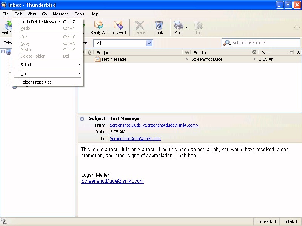302x226 pixels.
Task: Open the View menu
Action: pyautogui.click(x=32, y=14)
